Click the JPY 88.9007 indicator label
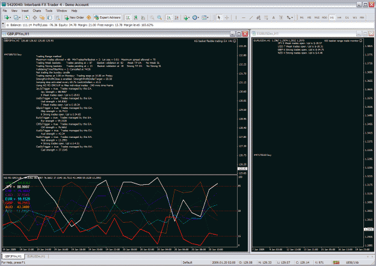376x266 pixels. click(17, 187)
